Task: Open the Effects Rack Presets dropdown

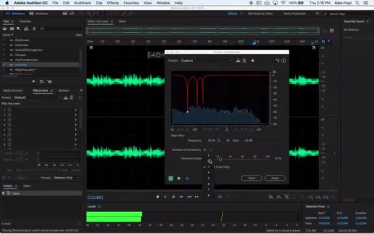Action: (37, 97)
